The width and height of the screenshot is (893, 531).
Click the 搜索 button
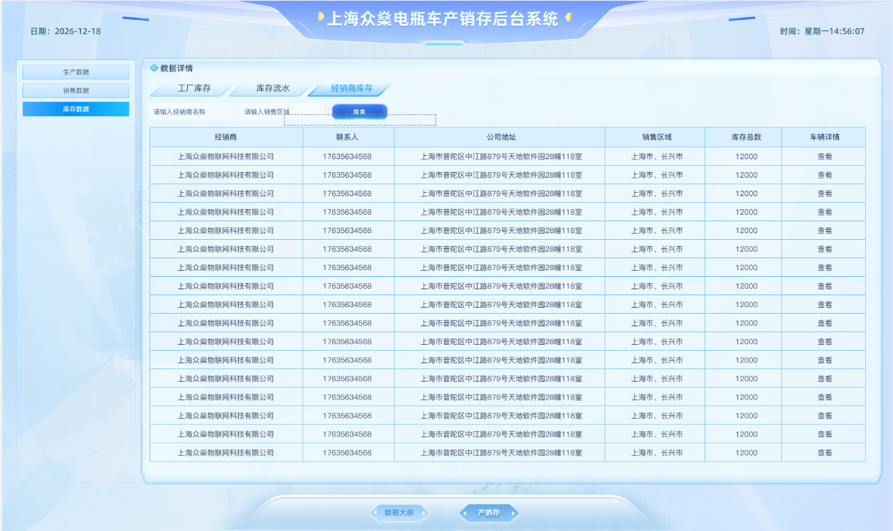(359, 112)
